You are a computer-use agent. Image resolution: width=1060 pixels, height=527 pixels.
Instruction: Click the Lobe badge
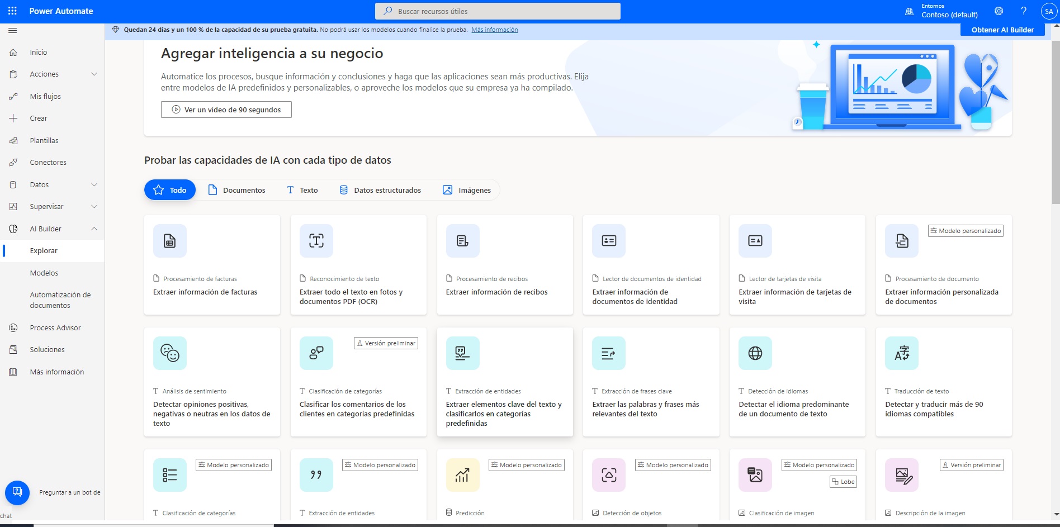[x=844, y=482]
